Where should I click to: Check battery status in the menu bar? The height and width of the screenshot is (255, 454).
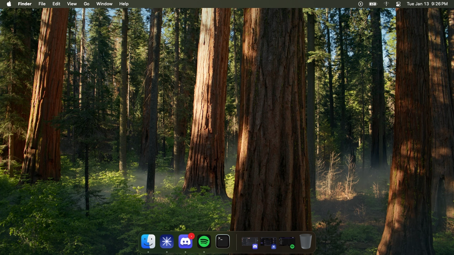tap(373, 4)
